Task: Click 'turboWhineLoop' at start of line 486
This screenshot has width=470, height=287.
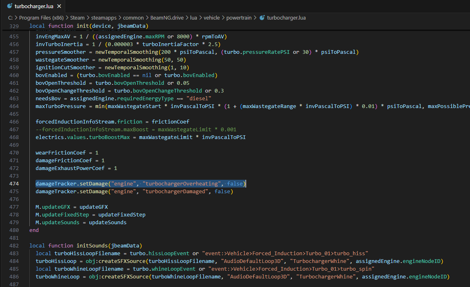Action: [x=57, y=276]
